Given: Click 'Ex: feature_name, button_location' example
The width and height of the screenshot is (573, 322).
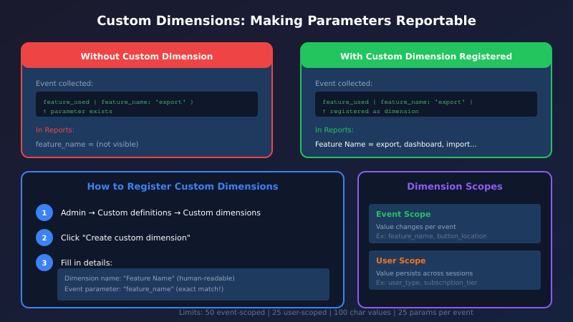Looking at the screenshot, I should 431,236.
